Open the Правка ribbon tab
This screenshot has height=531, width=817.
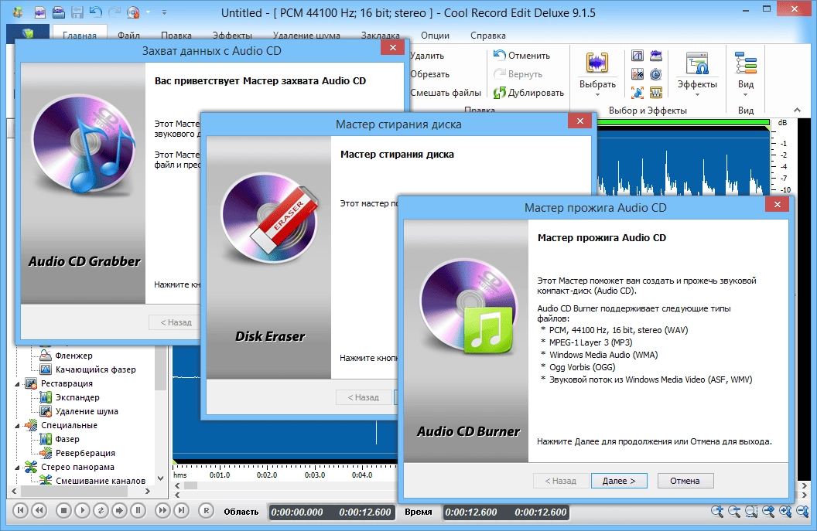click(176, 36)
